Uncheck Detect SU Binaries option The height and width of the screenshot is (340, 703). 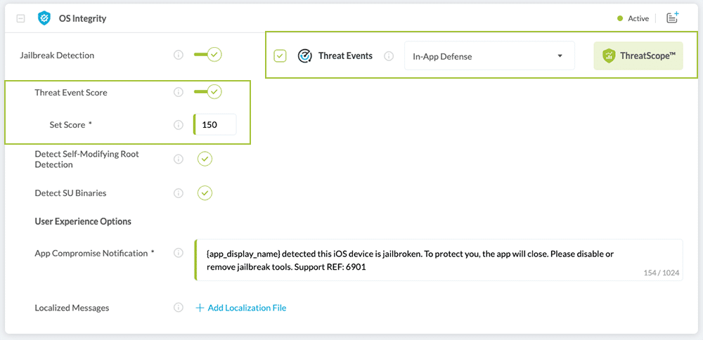click(x=205, y=192)
